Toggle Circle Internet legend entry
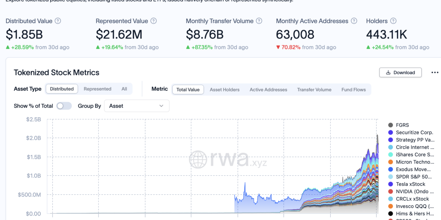 coord(411,147)
